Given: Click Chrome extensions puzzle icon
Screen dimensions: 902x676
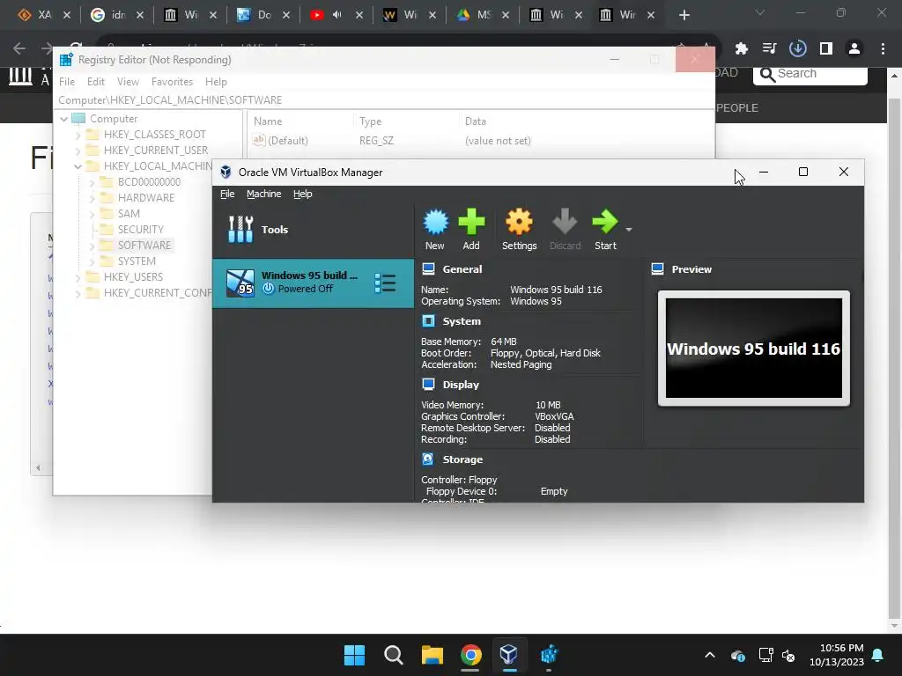Looking at the screenshot, I should pos(741,49).
